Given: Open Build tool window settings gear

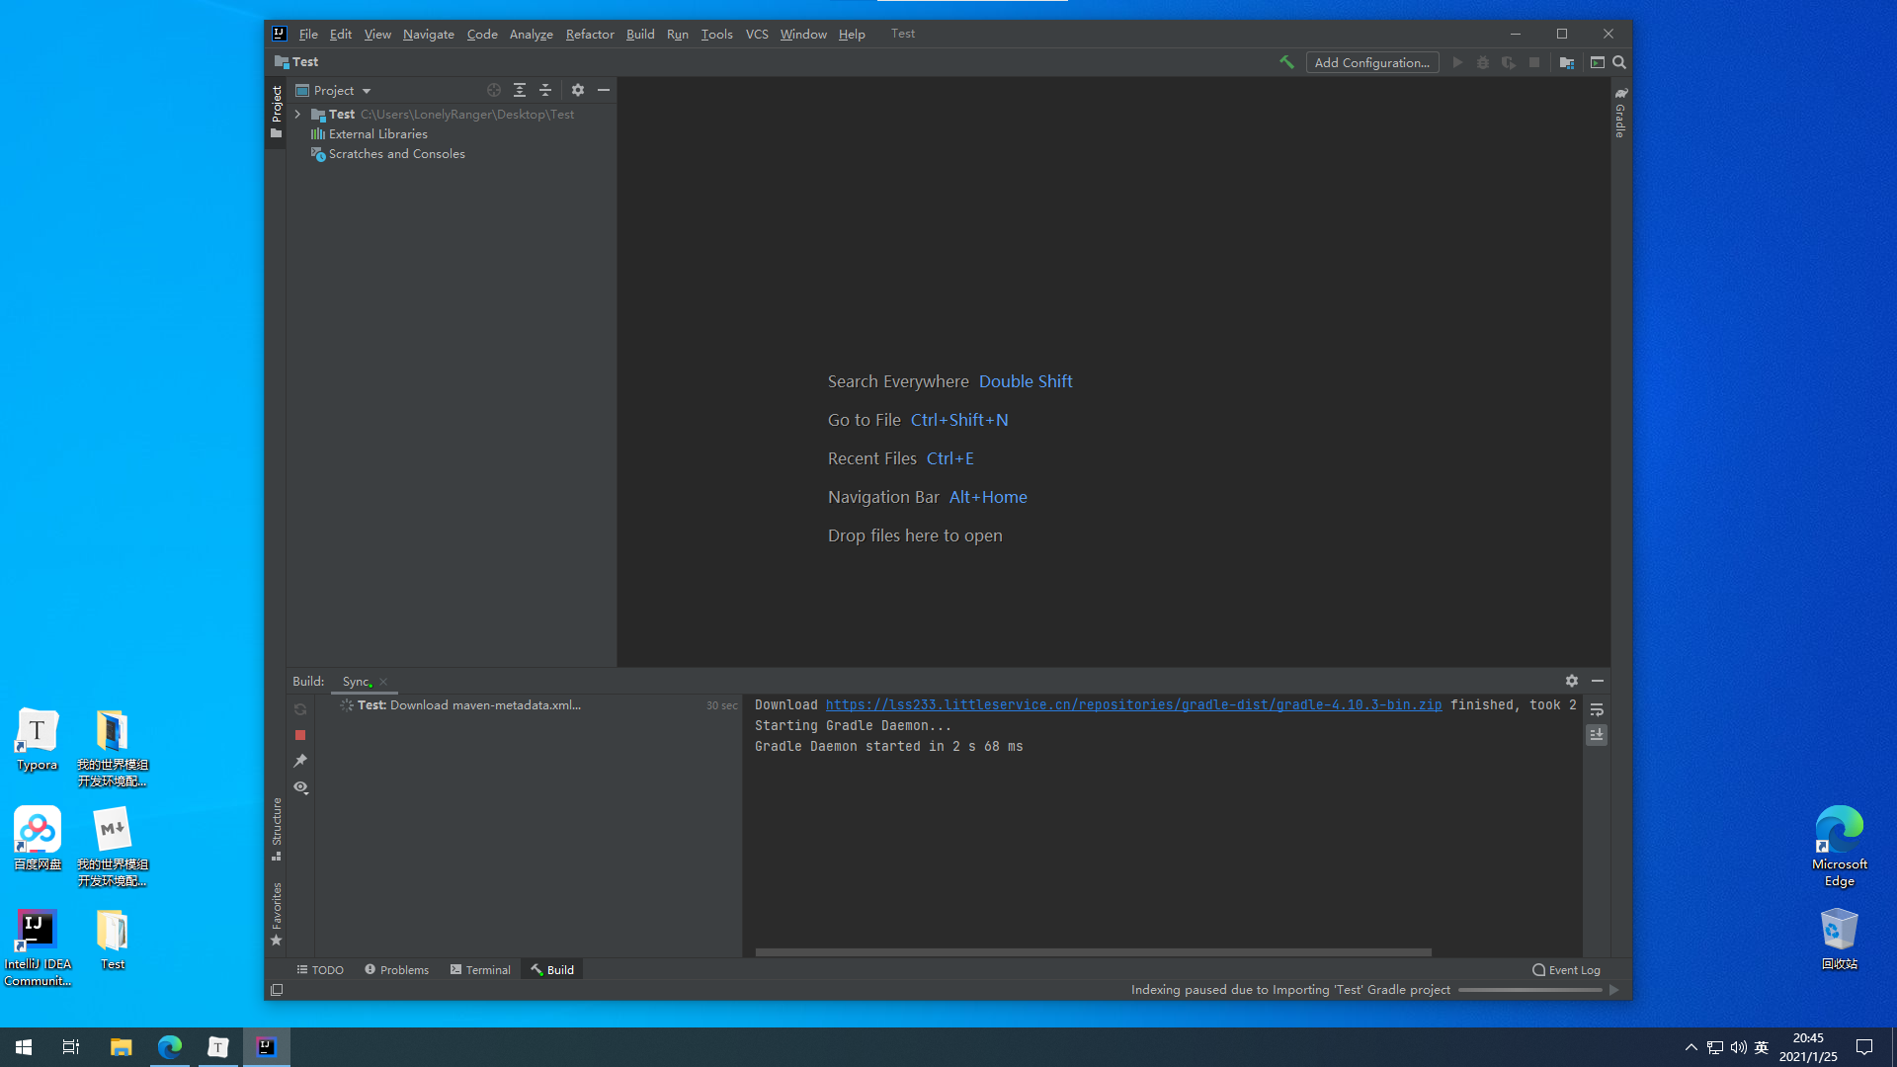Looking at the screenshot, I should pos(1572,681).
